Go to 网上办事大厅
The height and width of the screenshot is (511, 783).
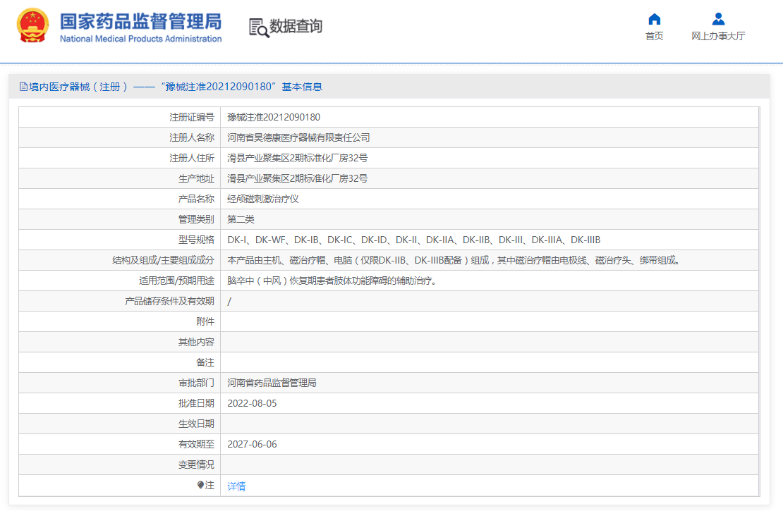pyautogui.click(x=718, y=36)
